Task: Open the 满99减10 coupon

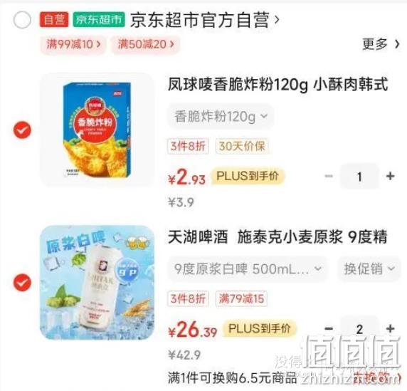Action: click(x=73, y=44)
